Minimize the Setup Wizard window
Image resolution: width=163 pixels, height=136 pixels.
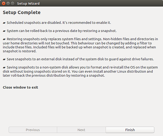coord(8,4)
